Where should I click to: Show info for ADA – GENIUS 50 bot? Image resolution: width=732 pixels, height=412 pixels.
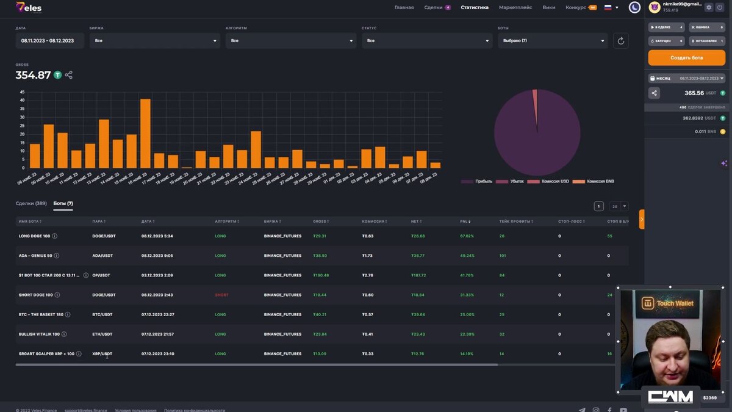[x=57, y=256]
